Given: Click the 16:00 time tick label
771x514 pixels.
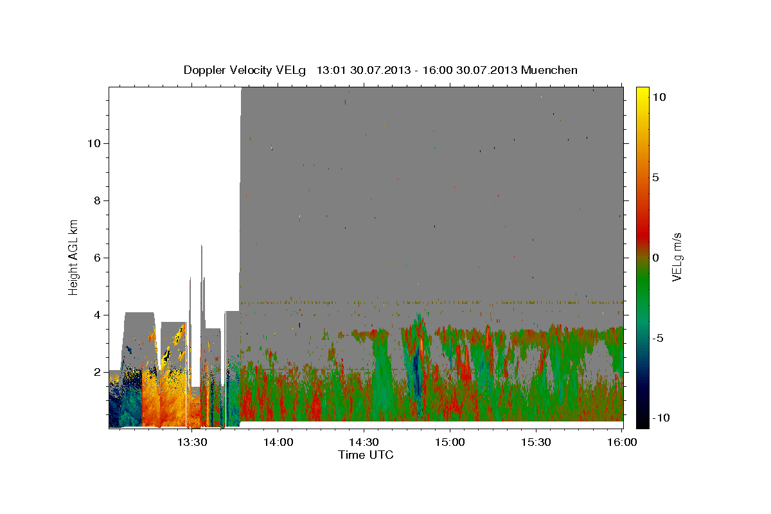Looking at the screenshot, I should click(621, 442).
